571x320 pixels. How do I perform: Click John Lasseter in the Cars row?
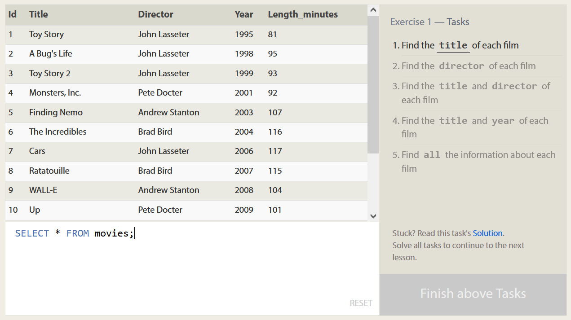coord(164,151)
